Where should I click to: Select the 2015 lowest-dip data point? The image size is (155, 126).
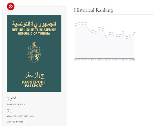106,38
